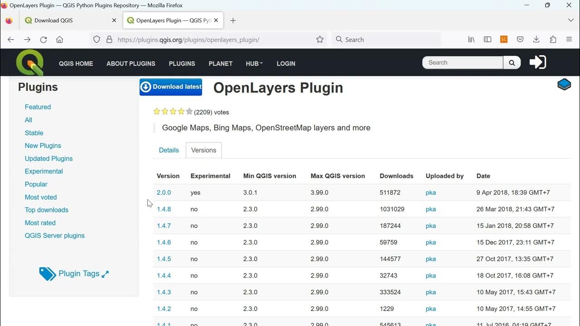Open the PLUGINS menu item
Screen dimensions: 580x326
coord(182,64)
